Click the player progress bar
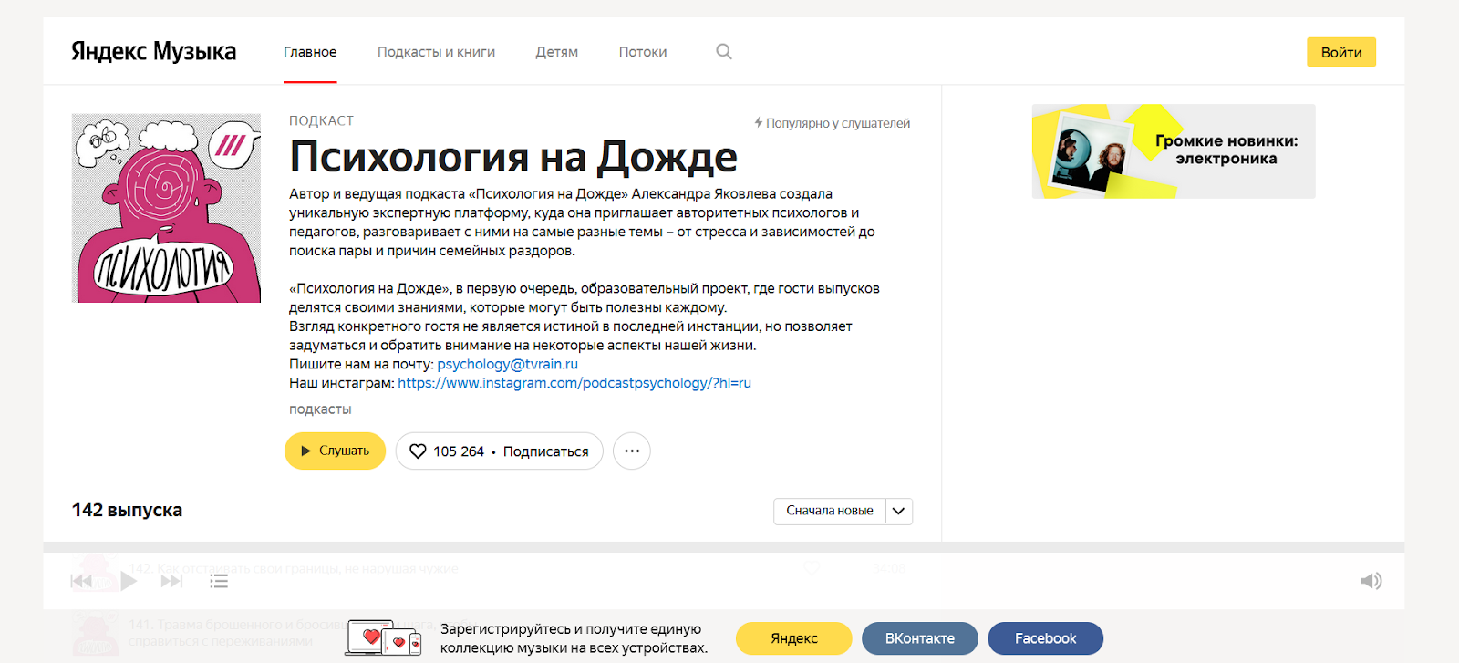Viewport: 1459px width, 663px height. pyautogui.click(x=724, y=547)
